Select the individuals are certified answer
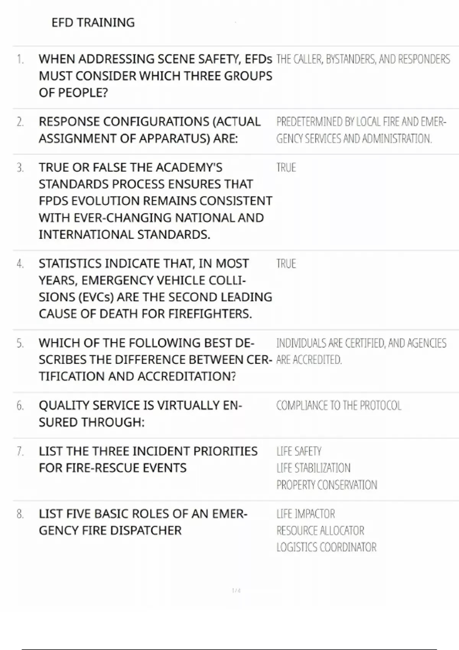This screenshot has width=459, height=650. pyautogui.click(x=361, y=351)
